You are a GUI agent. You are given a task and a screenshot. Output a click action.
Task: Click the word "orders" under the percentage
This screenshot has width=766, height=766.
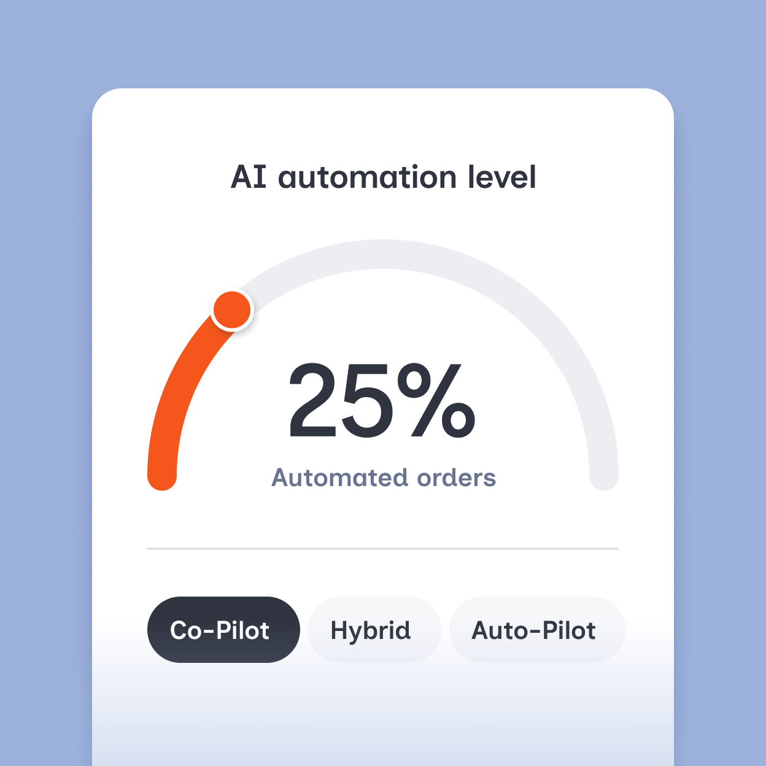[456, 478]
